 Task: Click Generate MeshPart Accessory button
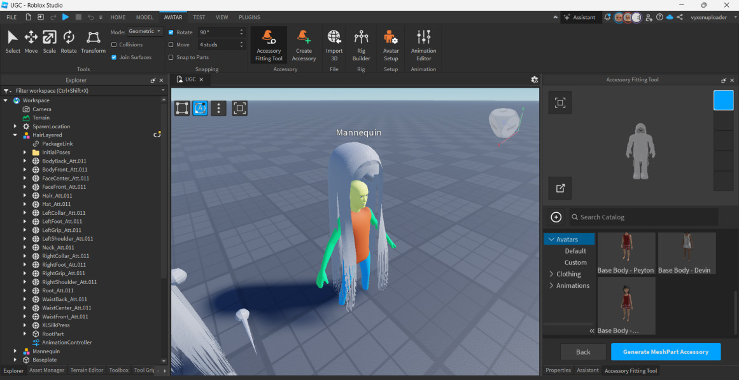point(665,352)
